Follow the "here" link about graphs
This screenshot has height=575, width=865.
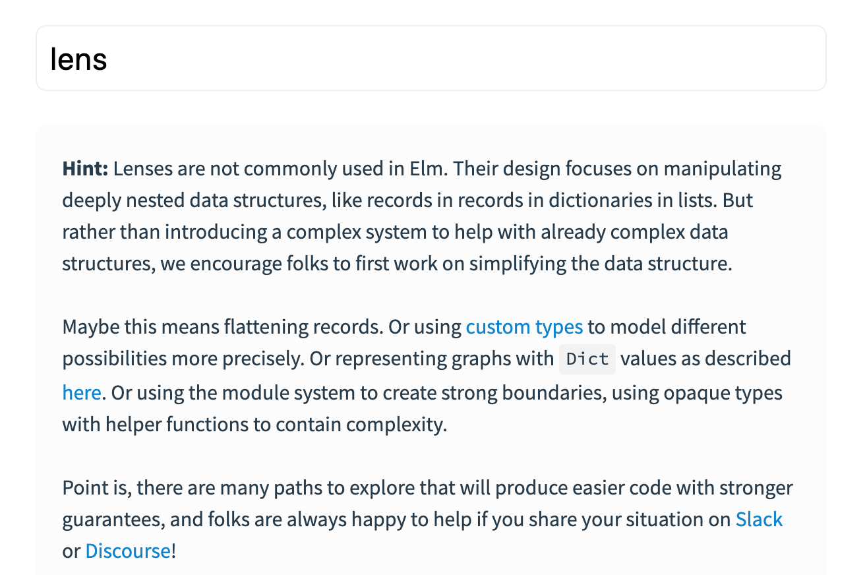(x=82, y=393)
